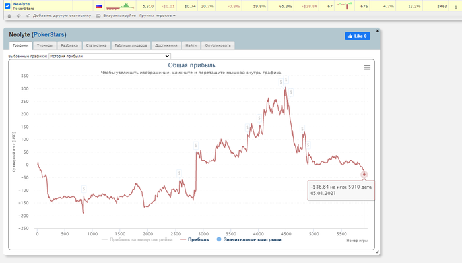Toggle 'Значительные выигрыши' legend series

[249, 239]
